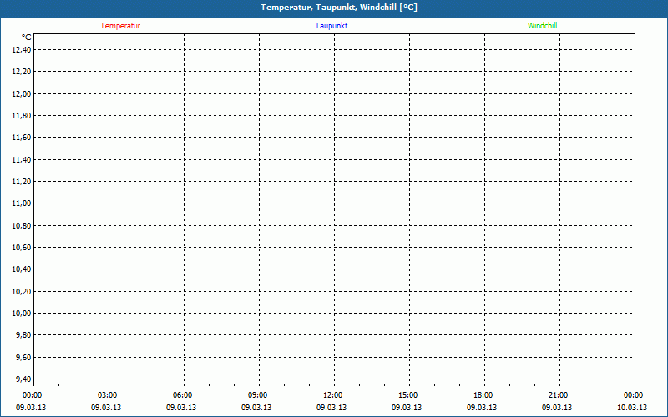Click the 12,40 y-axis value
Viewport: 668px width, 417px height.
[x=22, y=50]
